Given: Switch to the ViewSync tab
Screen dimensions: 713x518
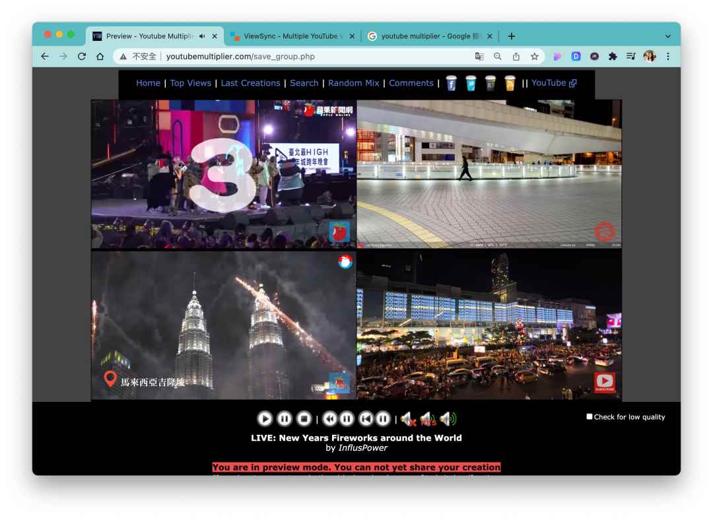Looking at the screenshot, I should coord(292,36).
